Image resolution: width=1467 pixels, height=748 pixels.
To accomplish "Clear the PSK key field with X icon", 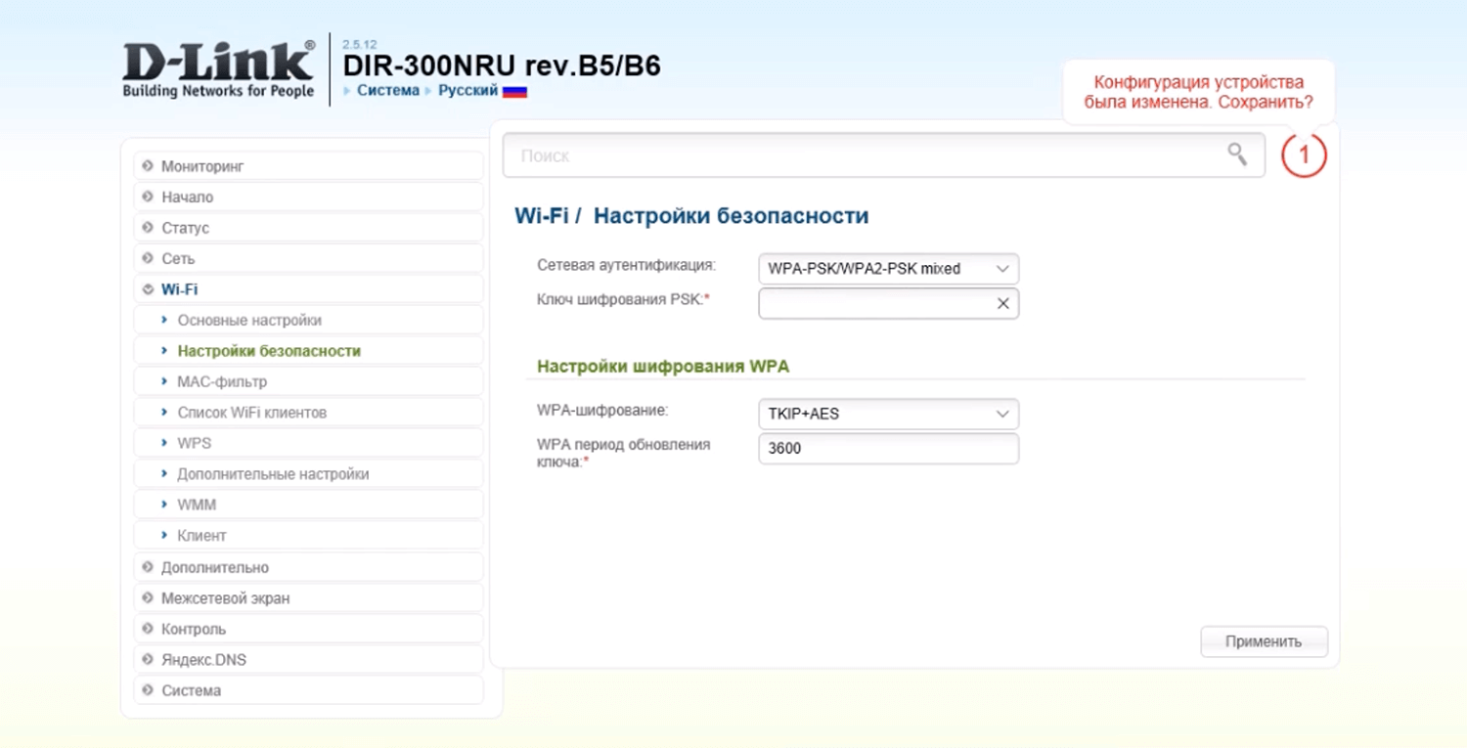I will pyautogui.click(x=1002, y=303).
